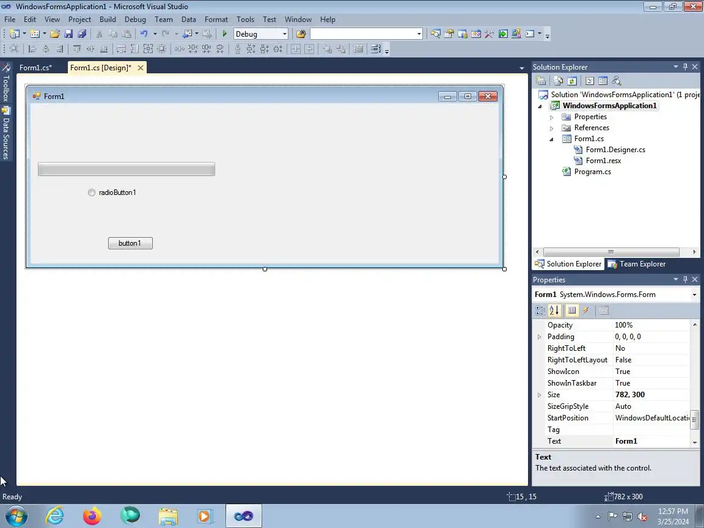Screen dimensions: 704x528
Task: Select the progress bar control on the form
Action: [126, 169]
